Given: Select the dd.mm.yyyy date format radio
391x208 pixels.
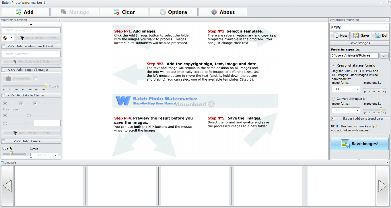Looking at the screenshot, I should click(x=5, y=115).
